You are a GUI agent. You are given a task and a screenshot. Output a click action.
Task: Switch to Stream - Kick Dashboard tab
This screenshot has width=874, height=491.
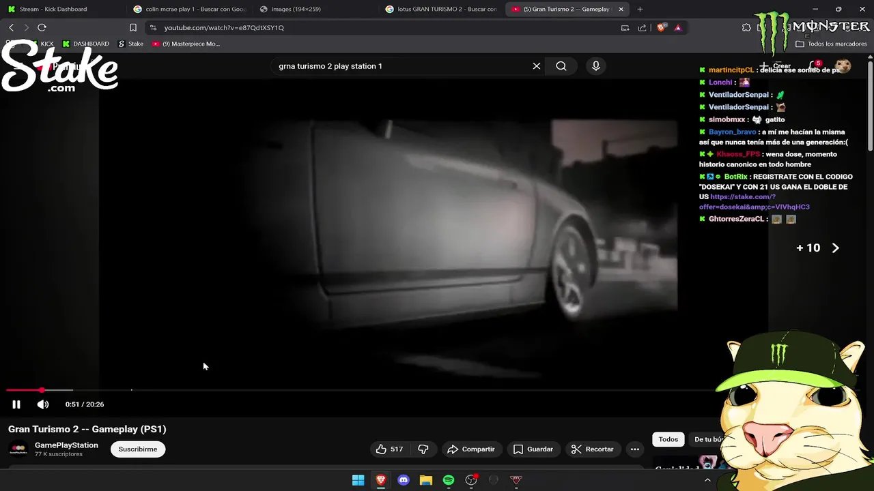tap(63, 9)
